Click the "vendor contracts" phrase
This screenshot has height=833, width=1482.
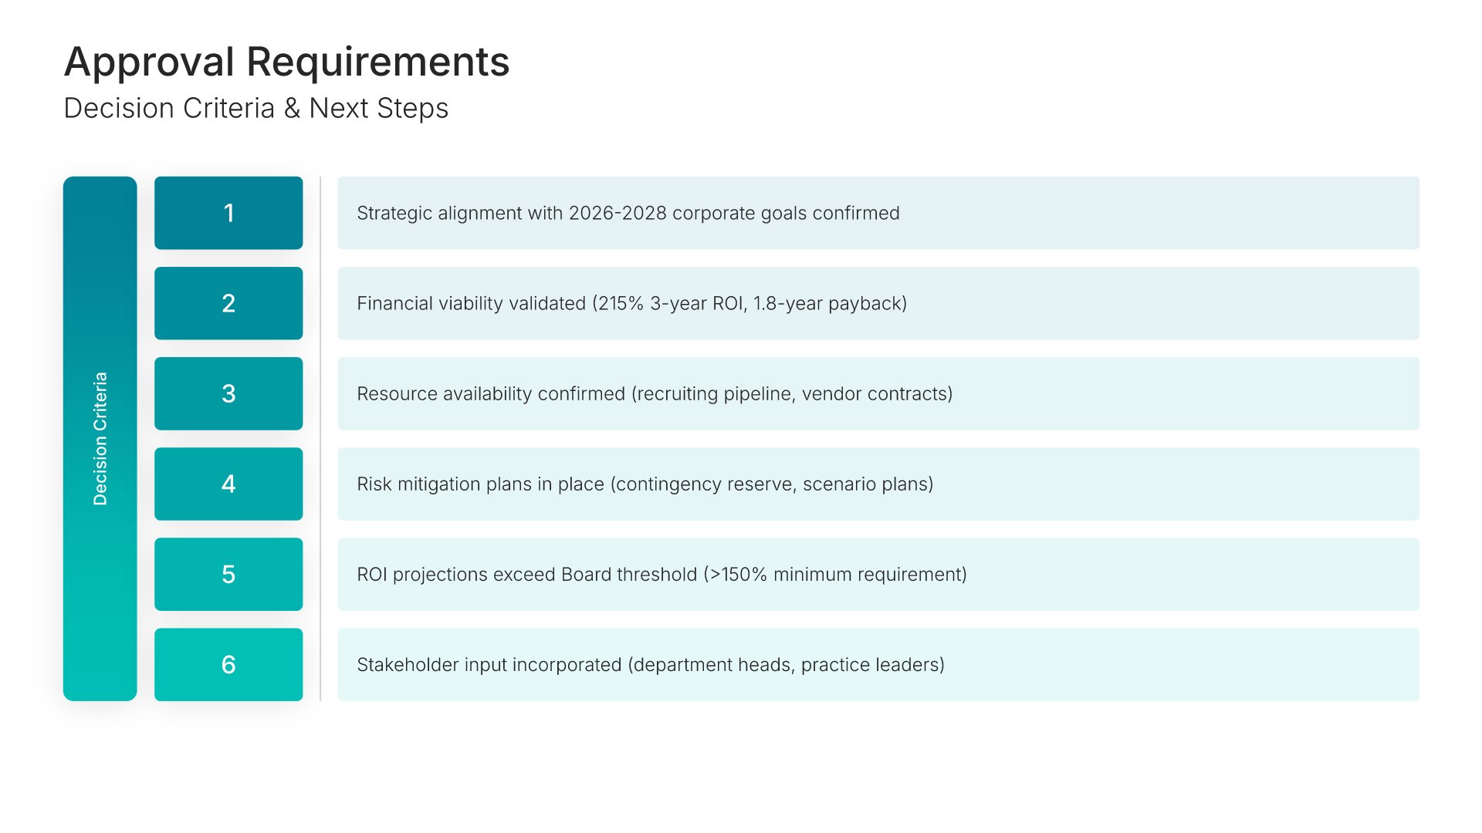(x=873, y=393)
